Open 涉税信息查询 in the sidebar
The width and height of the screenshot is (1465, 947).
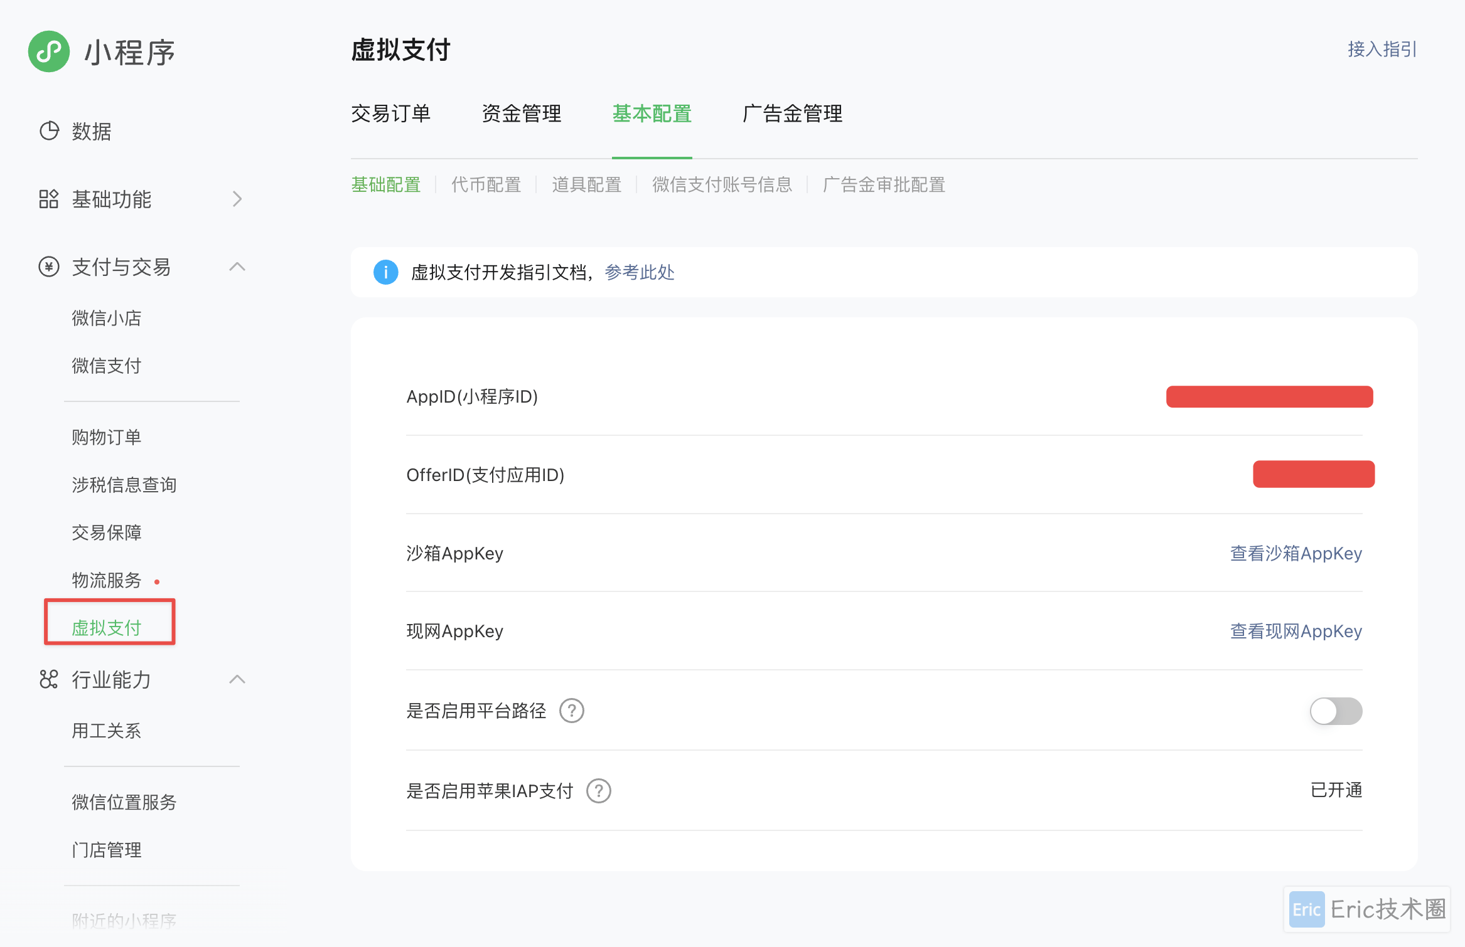coord(124,485)
